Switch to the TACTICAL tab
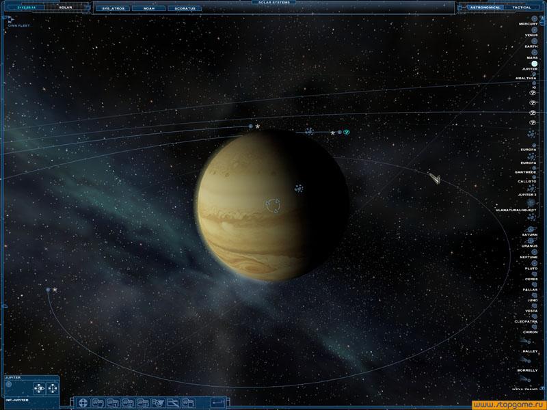 [521, 8]
